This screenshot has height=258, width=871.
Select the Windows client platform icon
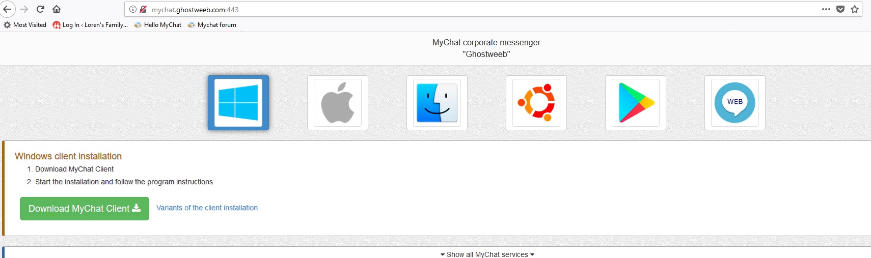coord(238,103)
